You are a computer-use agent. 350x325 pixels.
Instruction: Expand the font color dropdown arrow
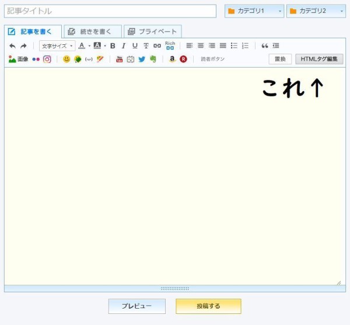point(89,46)
